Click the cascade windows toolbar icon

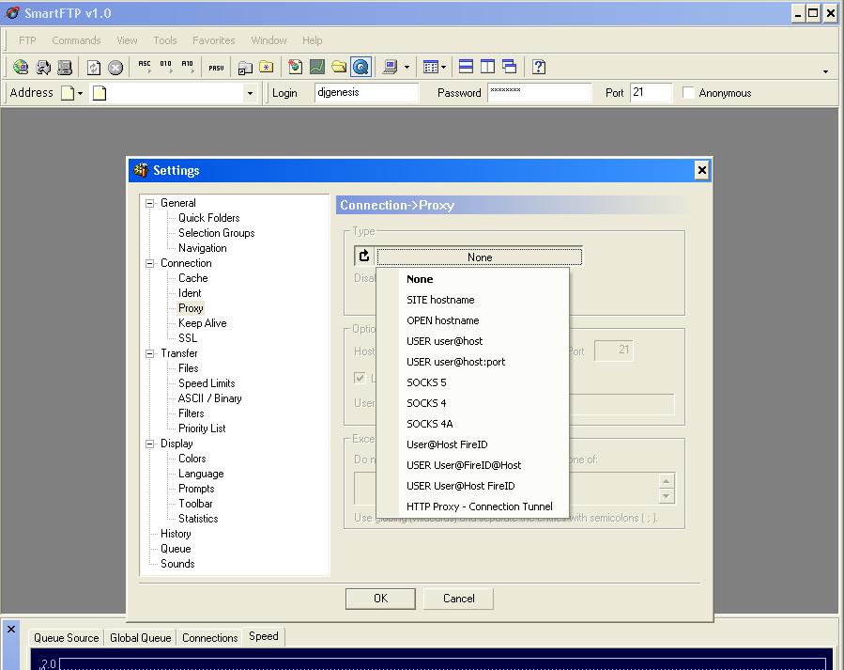(x=509, y=67)
